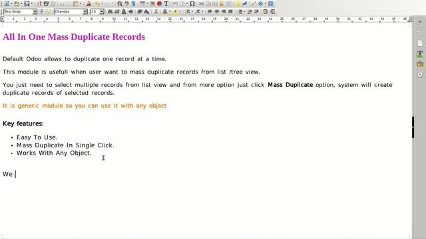The height and width of the screenshot is (239, 426).
Task: Select the Insert Line tool
Action: [254, 3]
